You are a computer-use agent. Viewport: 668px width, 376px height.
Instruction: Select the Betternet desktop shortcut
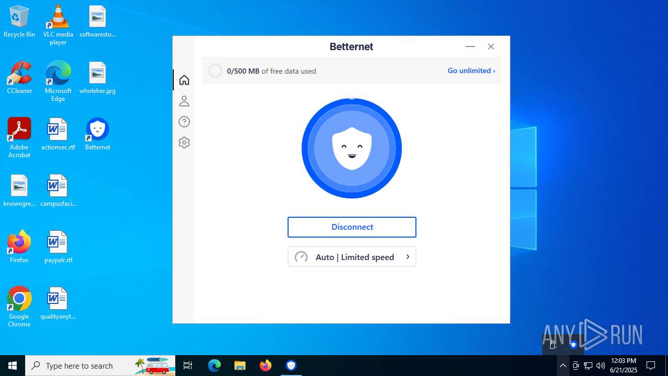(98, 135)
